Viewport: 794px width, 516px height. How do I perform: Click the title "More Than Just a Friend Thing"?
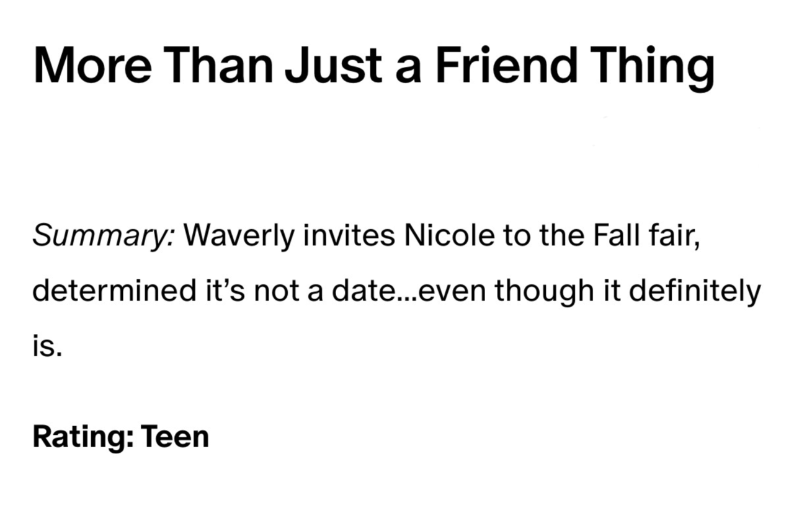pos(373,64)
